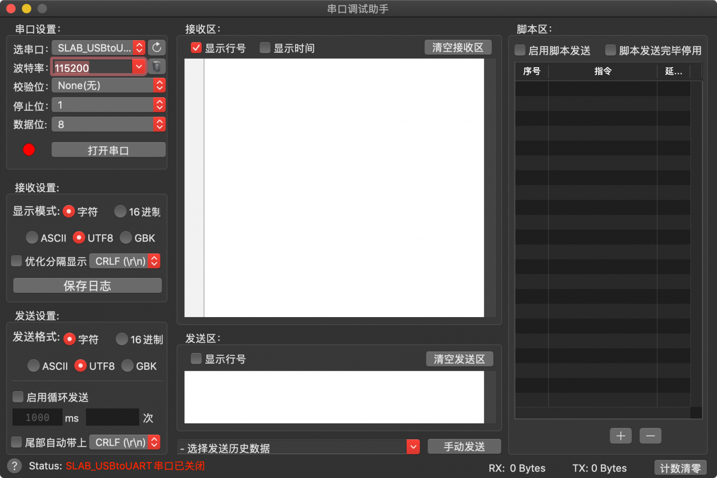Select 16进制 display mode for receiving
The image size is (717, 478).
coord(120,211)
